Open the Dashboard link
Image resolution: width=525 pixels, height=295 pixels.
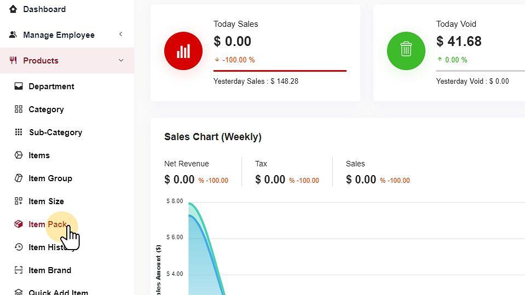[44, 9]
